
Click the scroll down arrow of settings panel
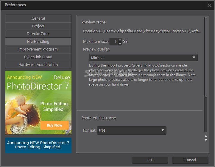pos(206,140)
